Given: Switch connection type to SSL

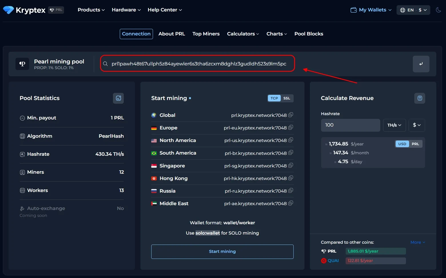Looking at the screenshot, I should click(287, 98).
